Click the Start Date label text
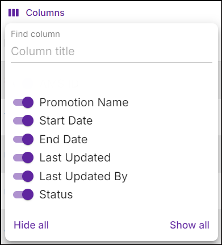 (66, 121)
